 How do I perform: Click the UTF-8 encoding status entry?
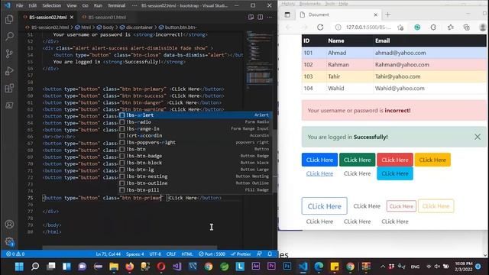click(155, 254)
